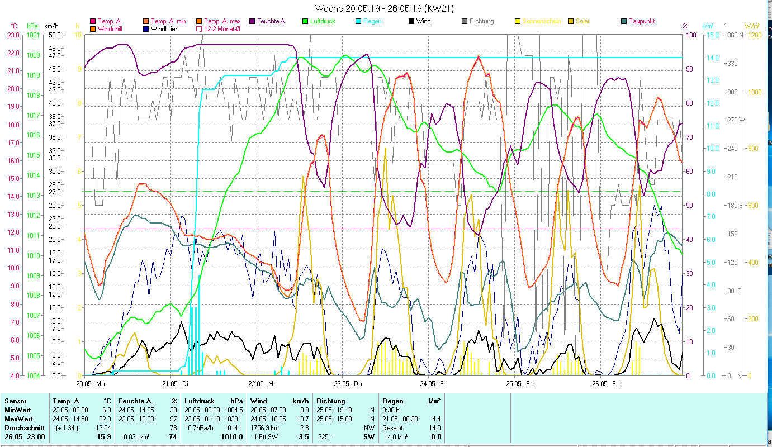The height and width of the screenshot is (447, 772).
Task: Click the 'Windböen' legend label
Action: tap(165, 29)
